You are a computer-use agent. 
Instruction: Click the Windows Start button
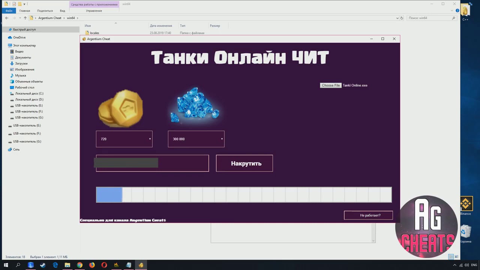click(x=6, y=265)
